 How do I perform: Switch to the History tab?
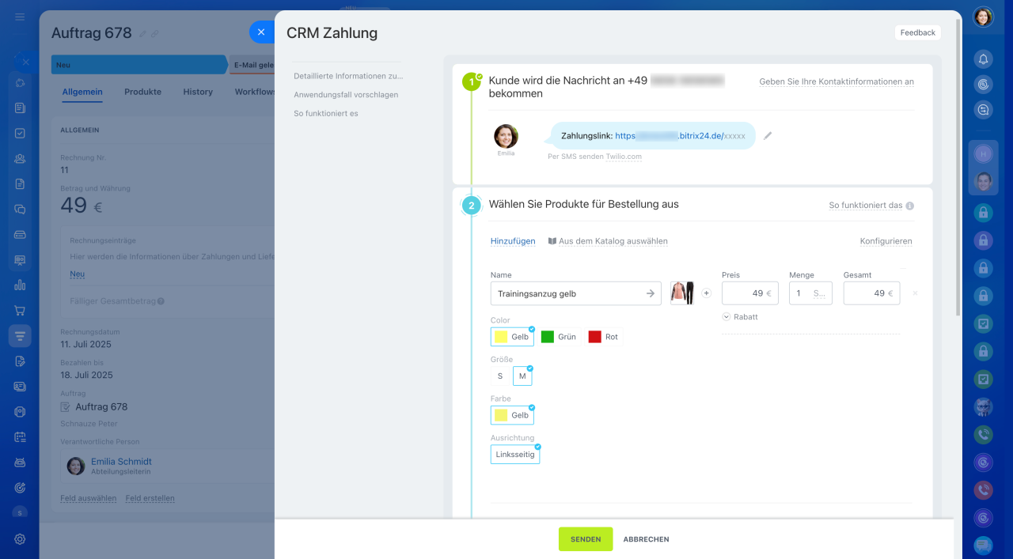point(198,92)
